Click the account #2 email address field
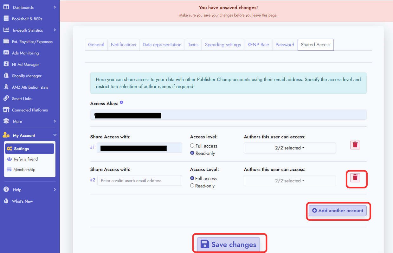Image resolution: width=393 pixels, height=253 pixels. coord(139,180)
